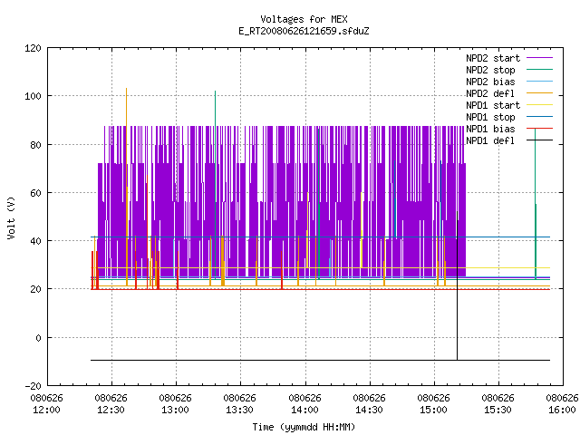Viewport: 580px width, 435px height.
Task: Click the x-axis tick label 15:30
Action: pyautogui.click(x=498, y=410)
